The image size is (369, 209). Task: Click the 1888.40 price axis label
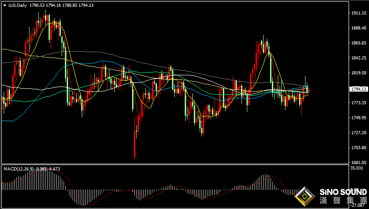tap(359, 28)
